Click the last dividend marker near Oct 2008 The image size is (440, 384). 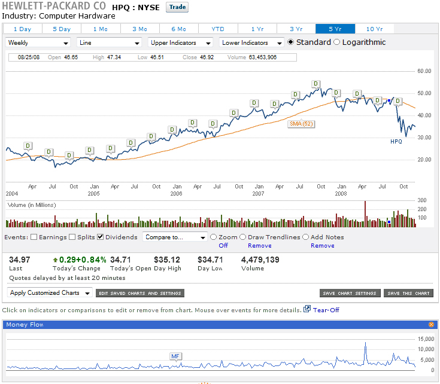point(397,101)
